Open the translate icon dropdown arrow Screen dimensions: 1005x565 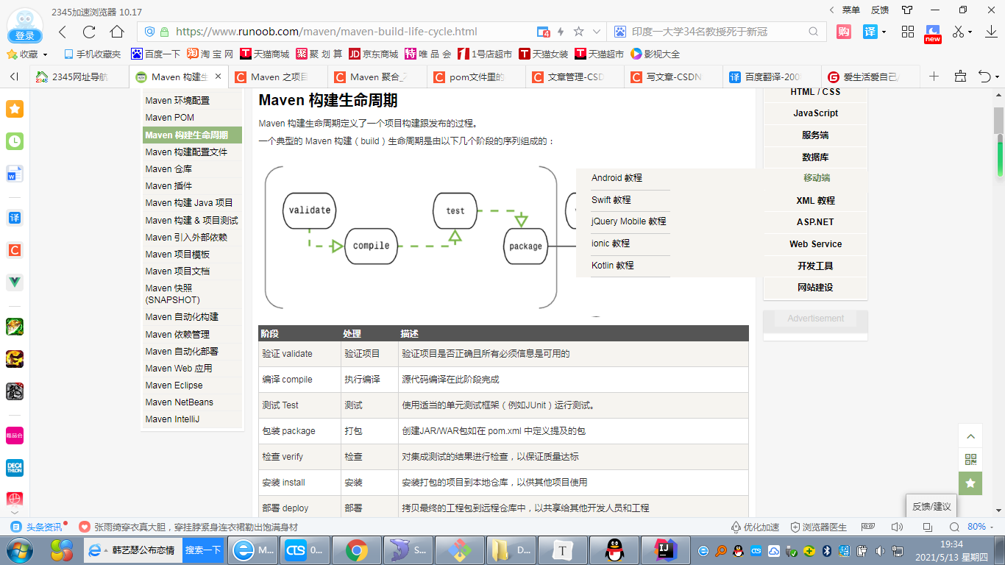(884, 32)
